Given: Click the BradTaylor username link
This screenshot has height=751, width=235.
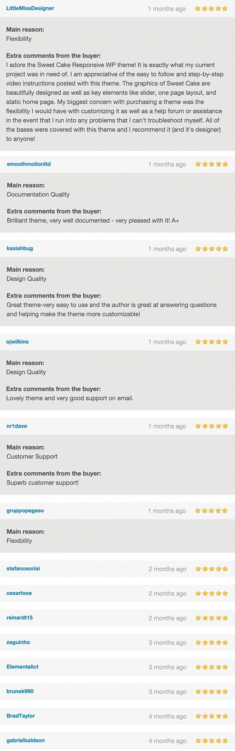Looking at the screenshot, I should (x=21, y=716).
